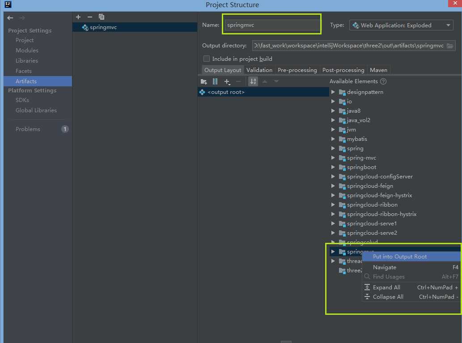Click the three2 module folder icon
This screenshot has height=343, width=462.
(x=342, y=271)
